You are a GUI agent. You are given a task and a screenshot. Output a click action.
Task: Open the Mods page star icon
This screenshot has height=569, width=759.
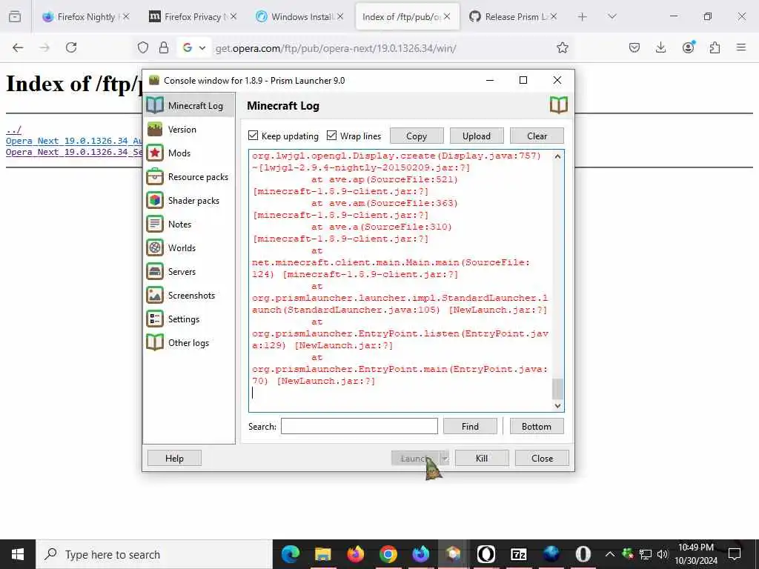[155, 153]
